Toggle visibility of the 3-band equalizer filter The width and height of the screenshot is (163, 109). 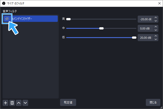tap(7, 19)
